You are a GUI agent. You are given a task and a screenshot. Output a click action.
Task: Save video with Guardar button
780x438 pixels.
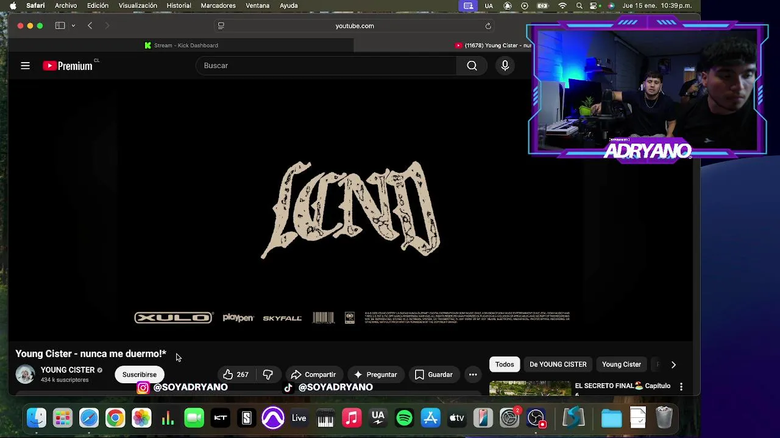point(433,375)
